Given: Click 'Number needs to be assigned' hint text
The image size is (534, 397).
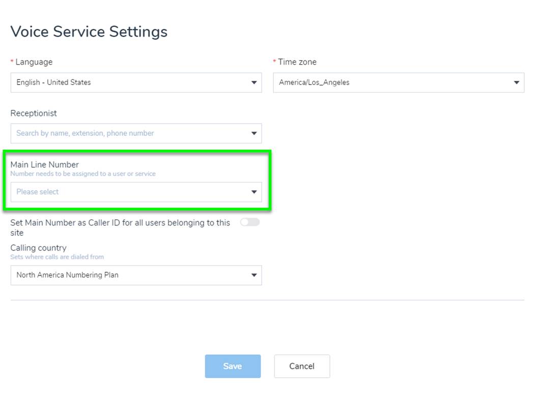Looking at the screenshot, I should pos(83,174).
